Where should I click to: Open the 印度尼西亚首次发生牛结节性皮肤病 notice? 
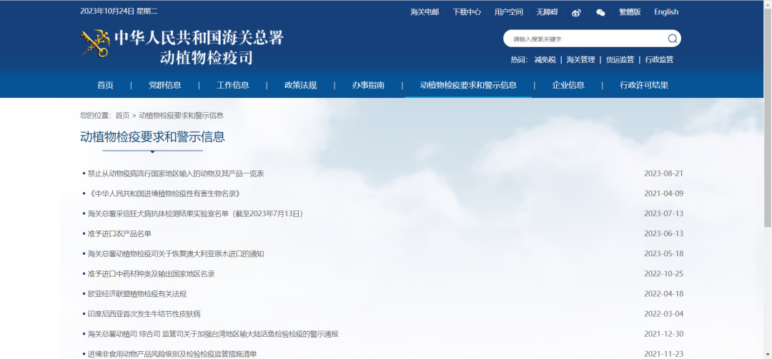click(144, 313)
